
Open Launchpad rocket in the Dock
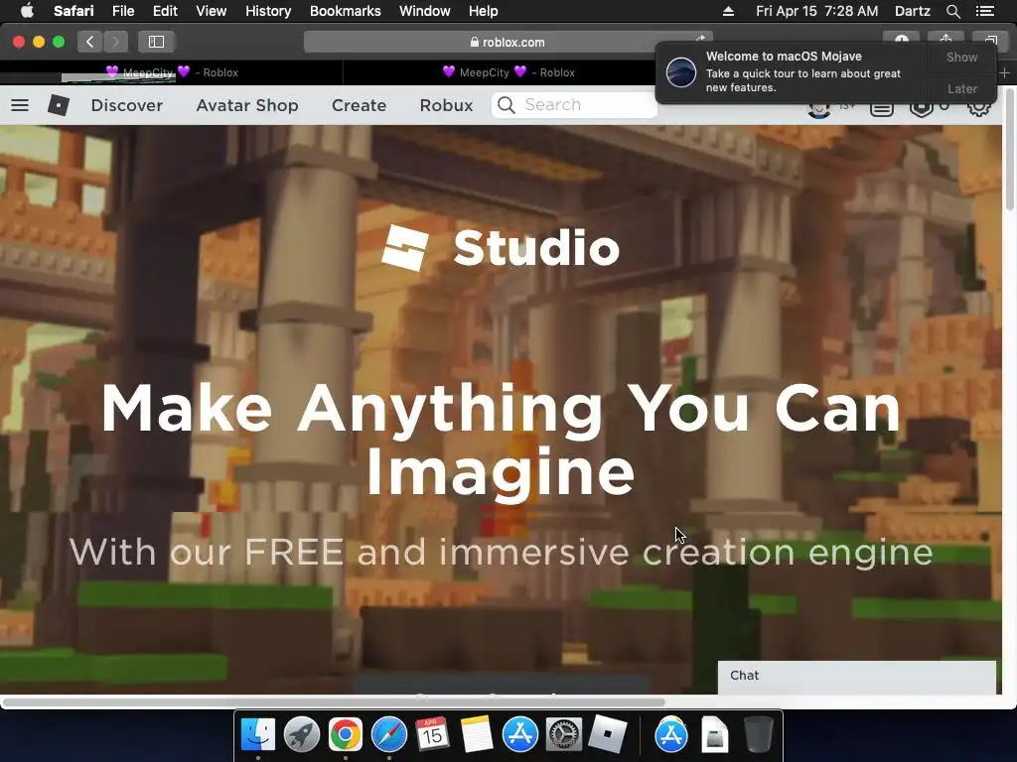coord(302,735)
